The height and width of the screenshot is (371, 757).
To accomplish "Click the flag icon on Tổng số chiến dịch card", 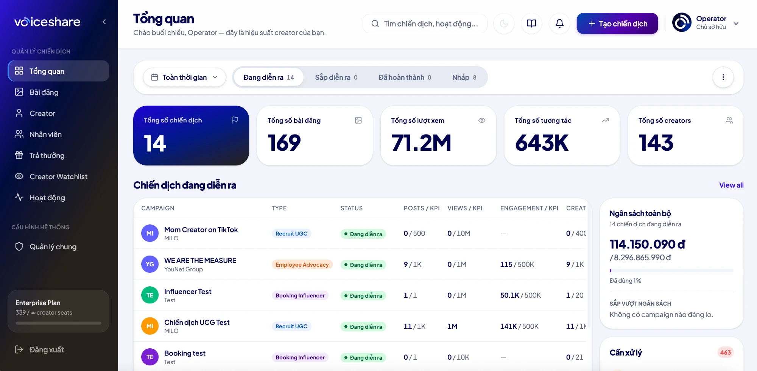I will point(235,120).
